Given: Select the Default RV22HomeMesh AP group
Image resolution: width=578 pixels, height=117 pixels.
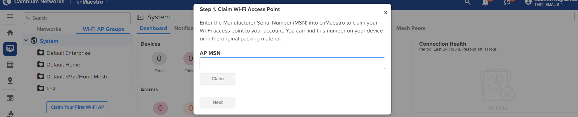Looking at the screenshot, I should click(x=77, y=77).
